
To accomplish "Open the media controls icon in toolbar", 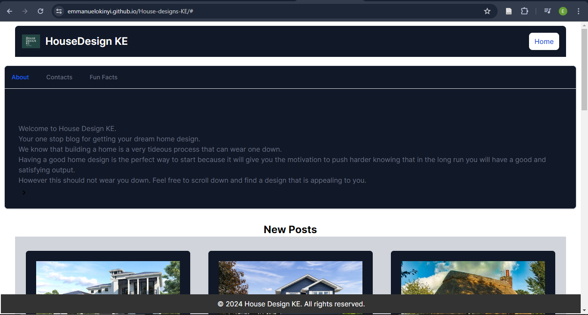I will pos(548,11).
